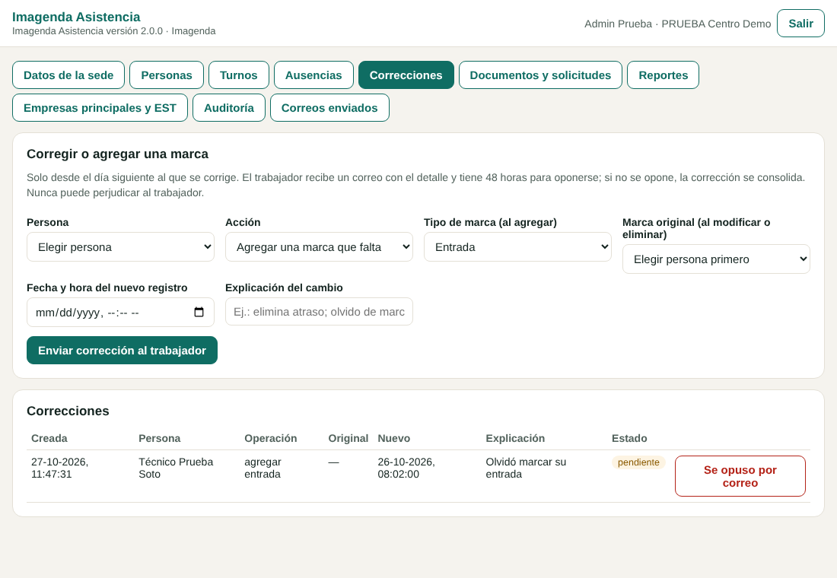Click the Nuevo column header
The image size is (837, 578).
pos(394,438)
